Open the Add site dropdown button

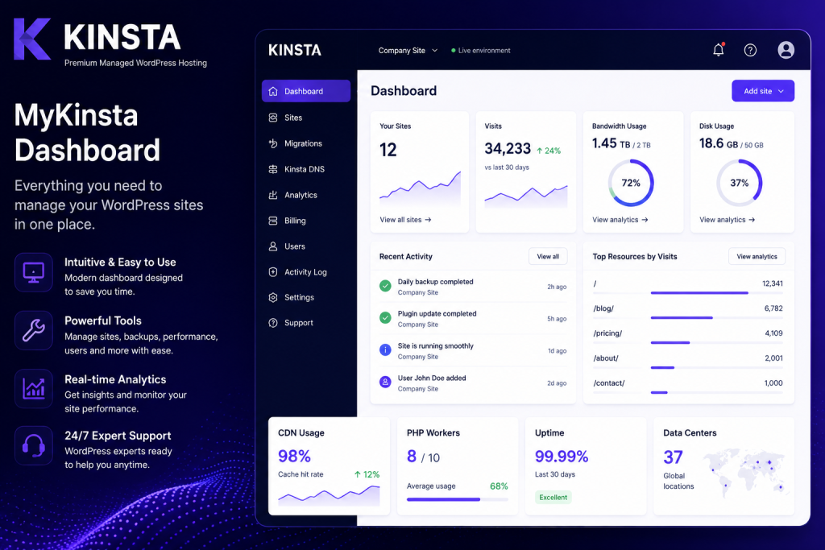point(763,91)
